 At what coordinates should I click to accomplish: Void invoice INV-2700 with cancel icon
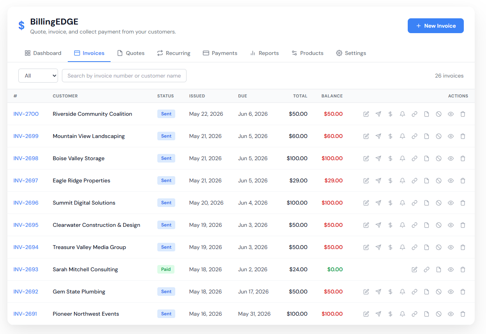(x=438, y=114)
